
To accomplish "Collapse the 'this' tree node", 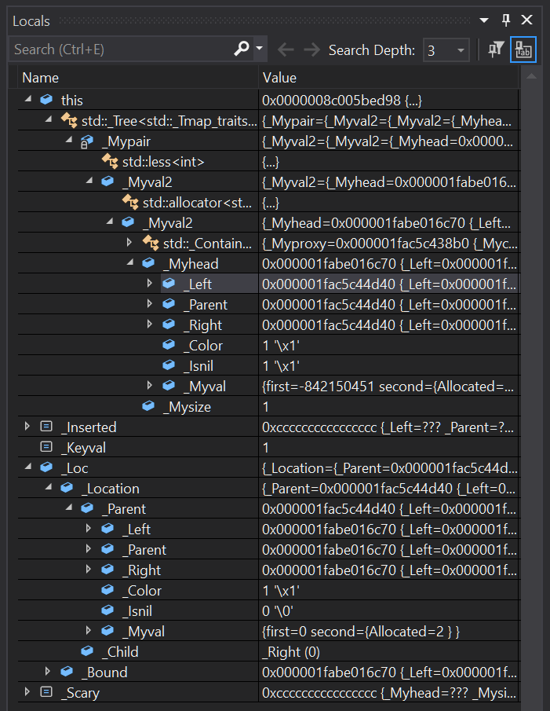I will [28, 98].
